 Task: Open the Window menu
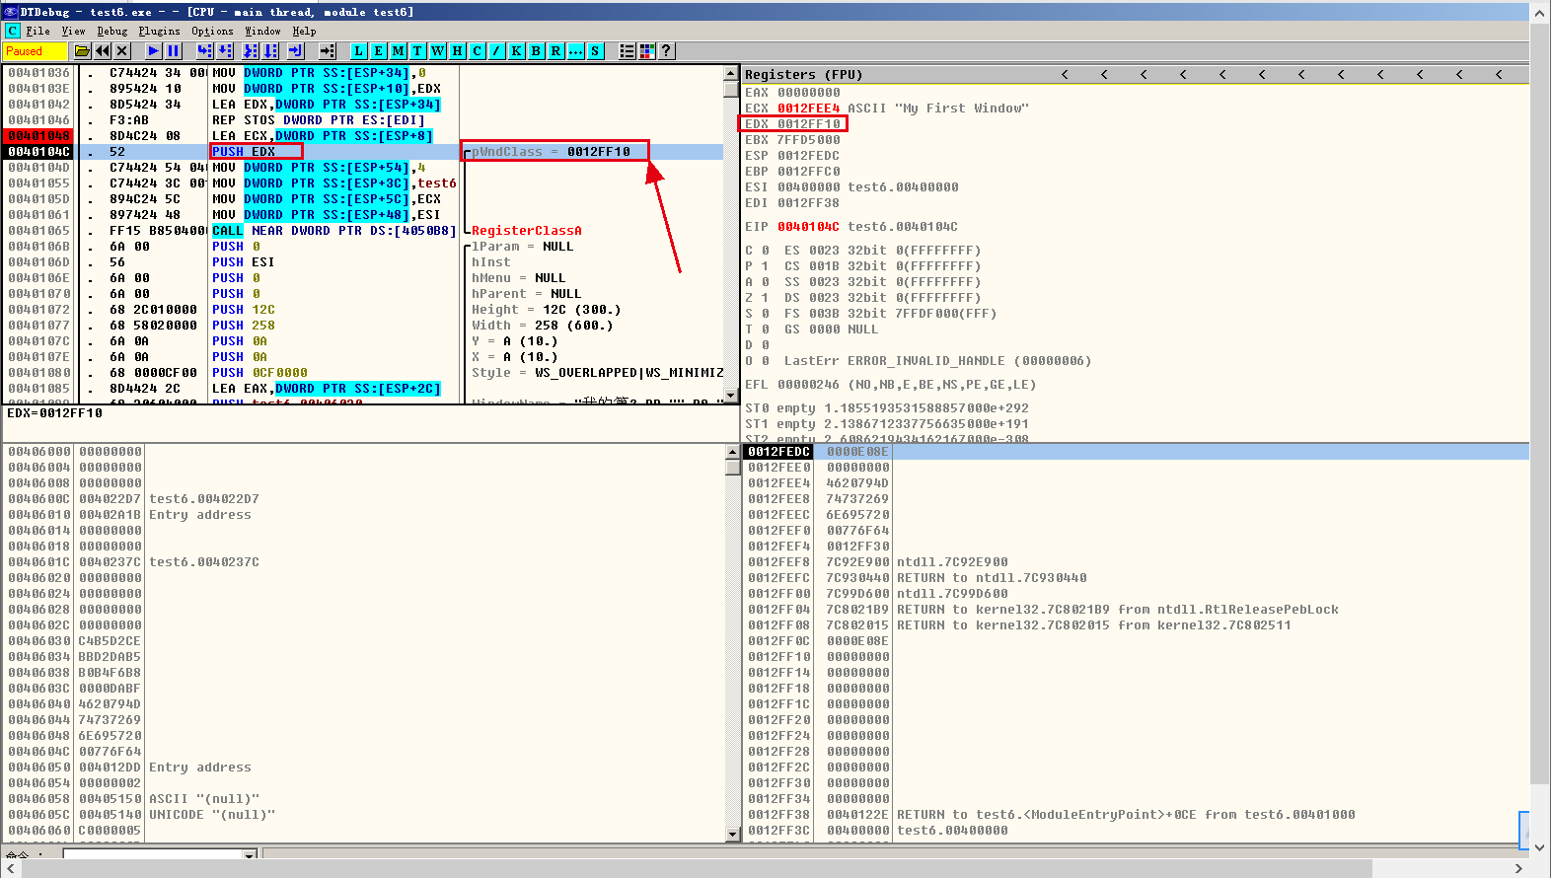click(x=262, y=31)
